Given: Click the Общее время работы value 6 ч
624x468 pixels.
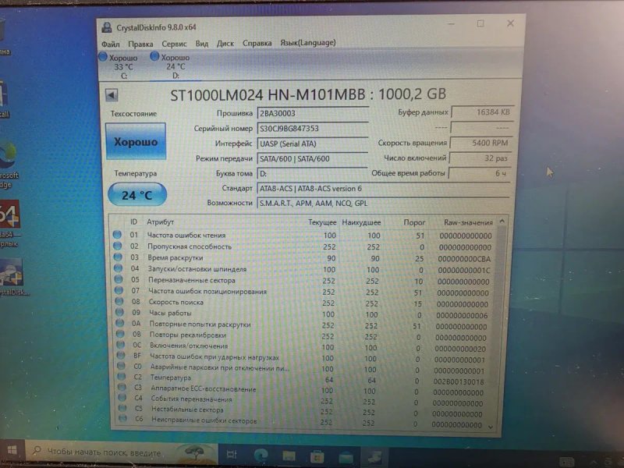Looking at the screenshot, I should [479, 173].
